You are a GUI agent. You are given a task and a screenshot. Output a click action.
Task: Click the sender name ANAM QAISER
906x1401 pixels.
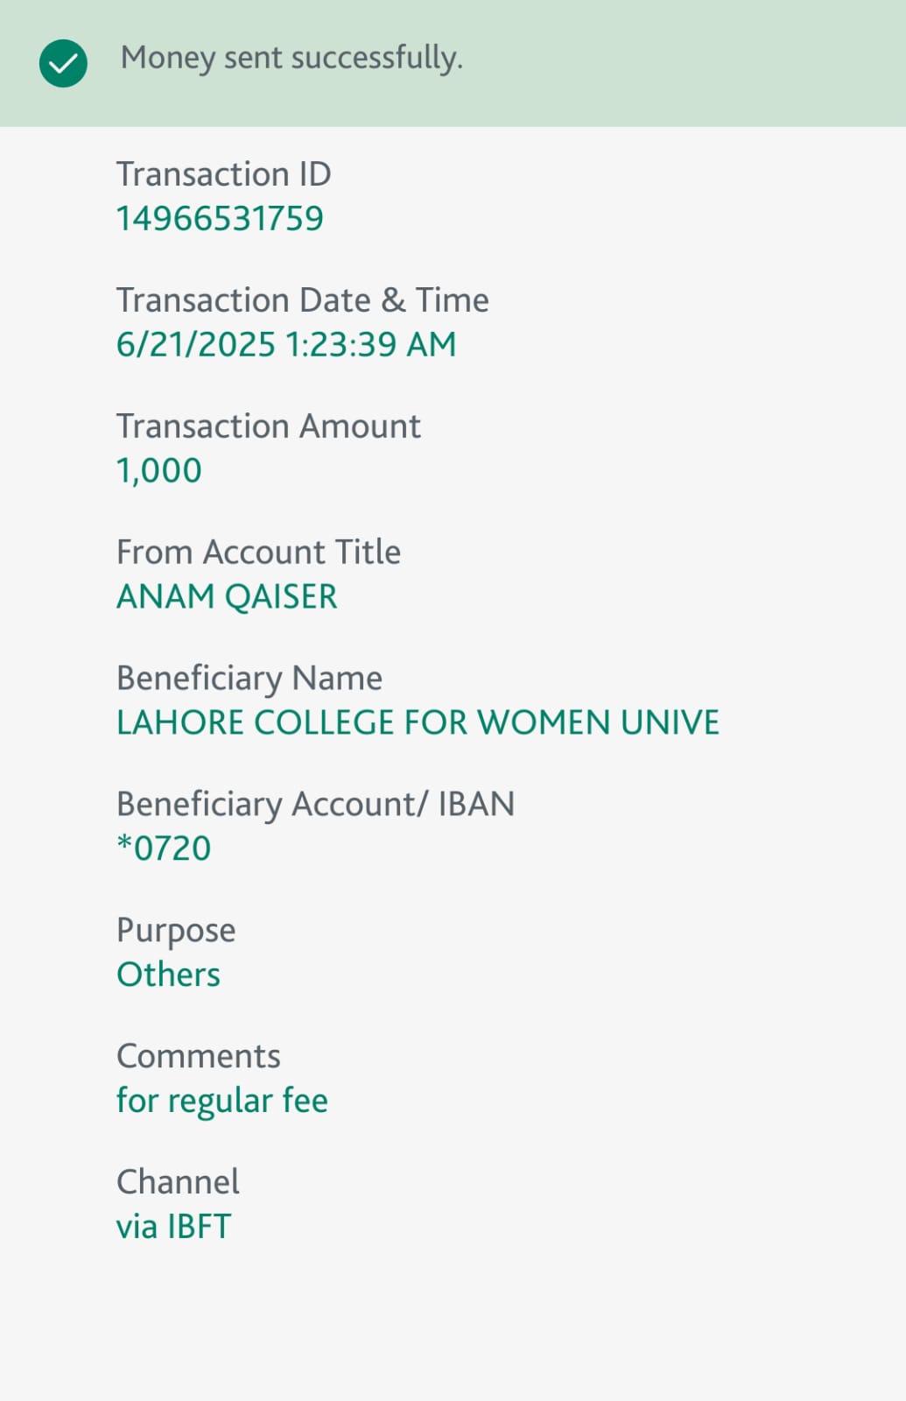tap(227, 596)
